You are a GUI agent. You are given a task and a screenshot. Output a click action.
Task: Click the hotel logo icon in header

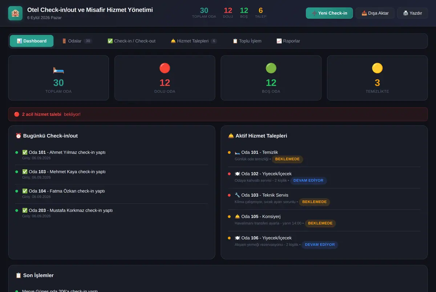point(15,13)
